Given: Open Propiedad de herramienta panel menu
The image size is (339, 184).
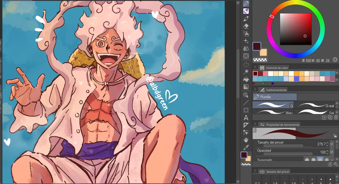Looking at the screenshot, I should (255, 124).
